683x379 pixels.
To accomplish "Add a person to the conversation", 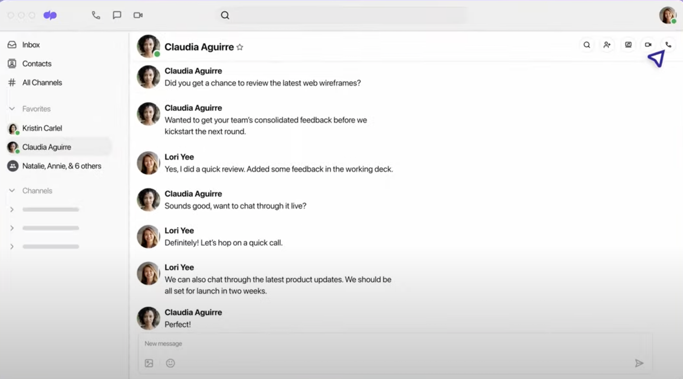I will pyautogui.click(x=607, y=45).
